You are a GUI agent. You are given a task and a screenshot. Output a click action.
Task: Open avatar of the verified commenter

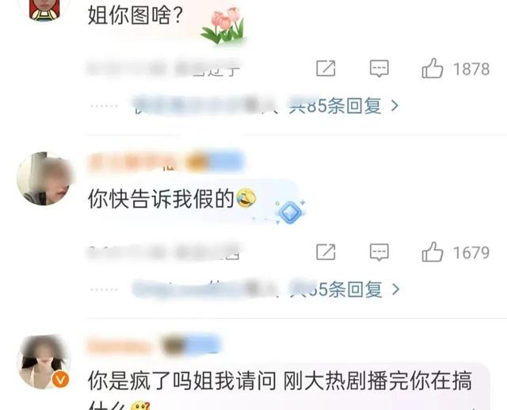pos(44,362)
